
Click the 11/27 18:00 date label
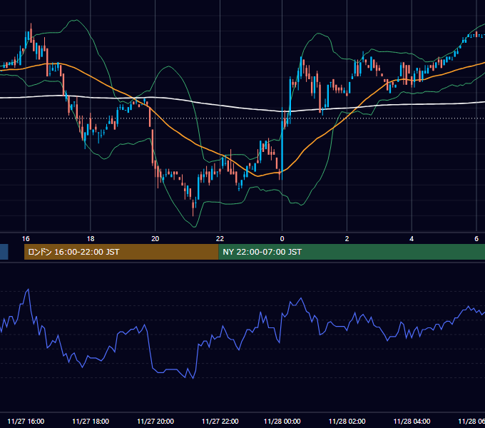coord(91,421)
